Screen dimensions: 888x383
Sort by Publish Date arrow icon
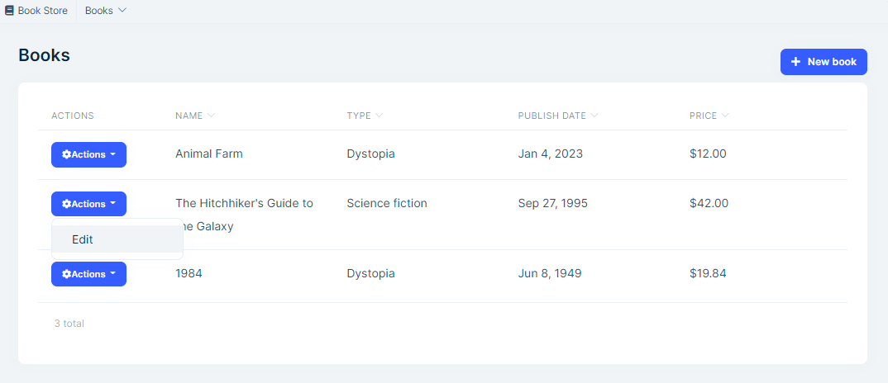point(594,116)
